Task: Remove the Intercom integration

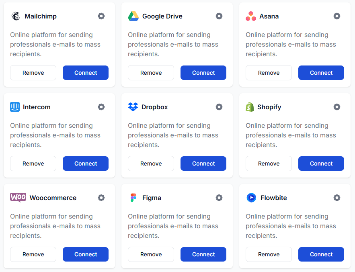Action: pyautogui.click(x=33, y=164)
